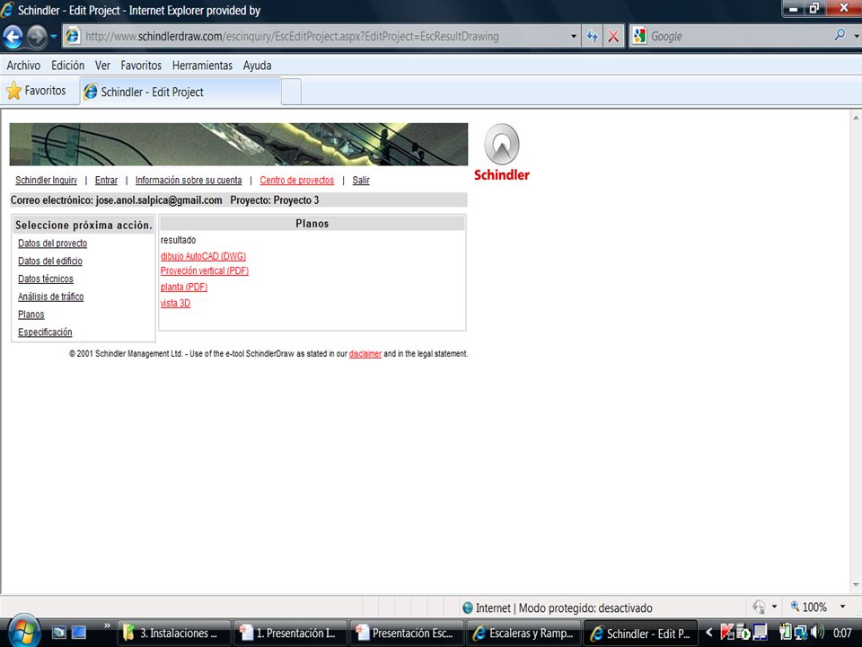The image size is (862, 647).
Task: Switch to 3. Instalaciones taskbar window
Action: [174, 634]
